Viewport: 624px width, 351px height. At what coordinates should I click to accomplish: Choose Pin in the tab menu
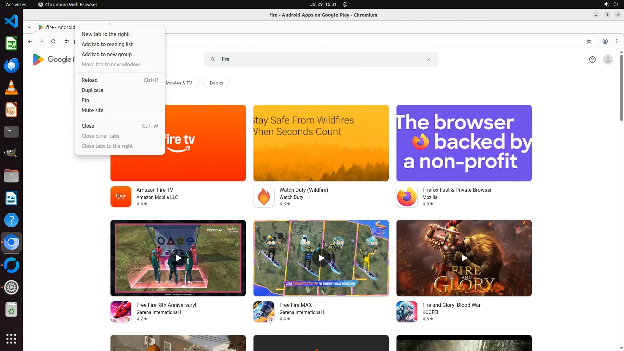tap(85, 100)
